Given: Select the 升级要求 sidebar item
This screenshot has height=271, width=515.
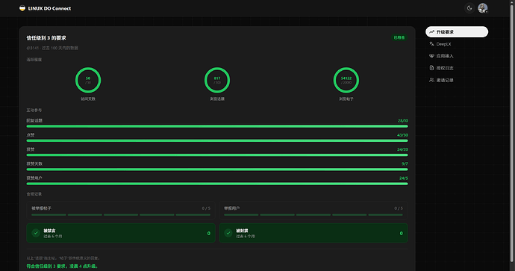Looking at the screenshot, I should [457, 32].
